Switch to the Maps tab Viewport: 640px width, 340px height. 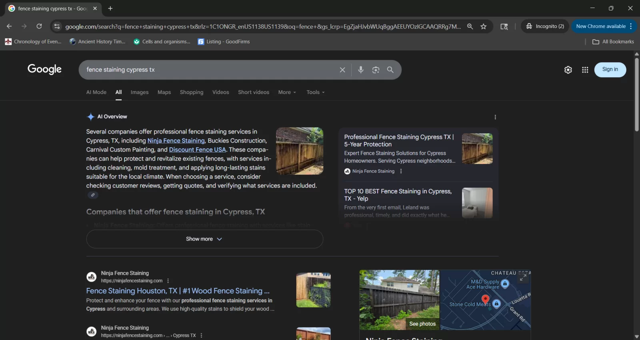coord(164,92)
